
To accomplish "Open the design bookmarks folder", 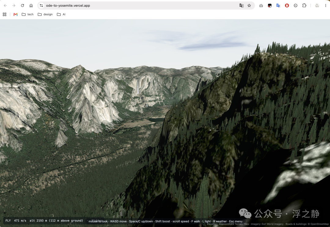I will pos(45,14).
